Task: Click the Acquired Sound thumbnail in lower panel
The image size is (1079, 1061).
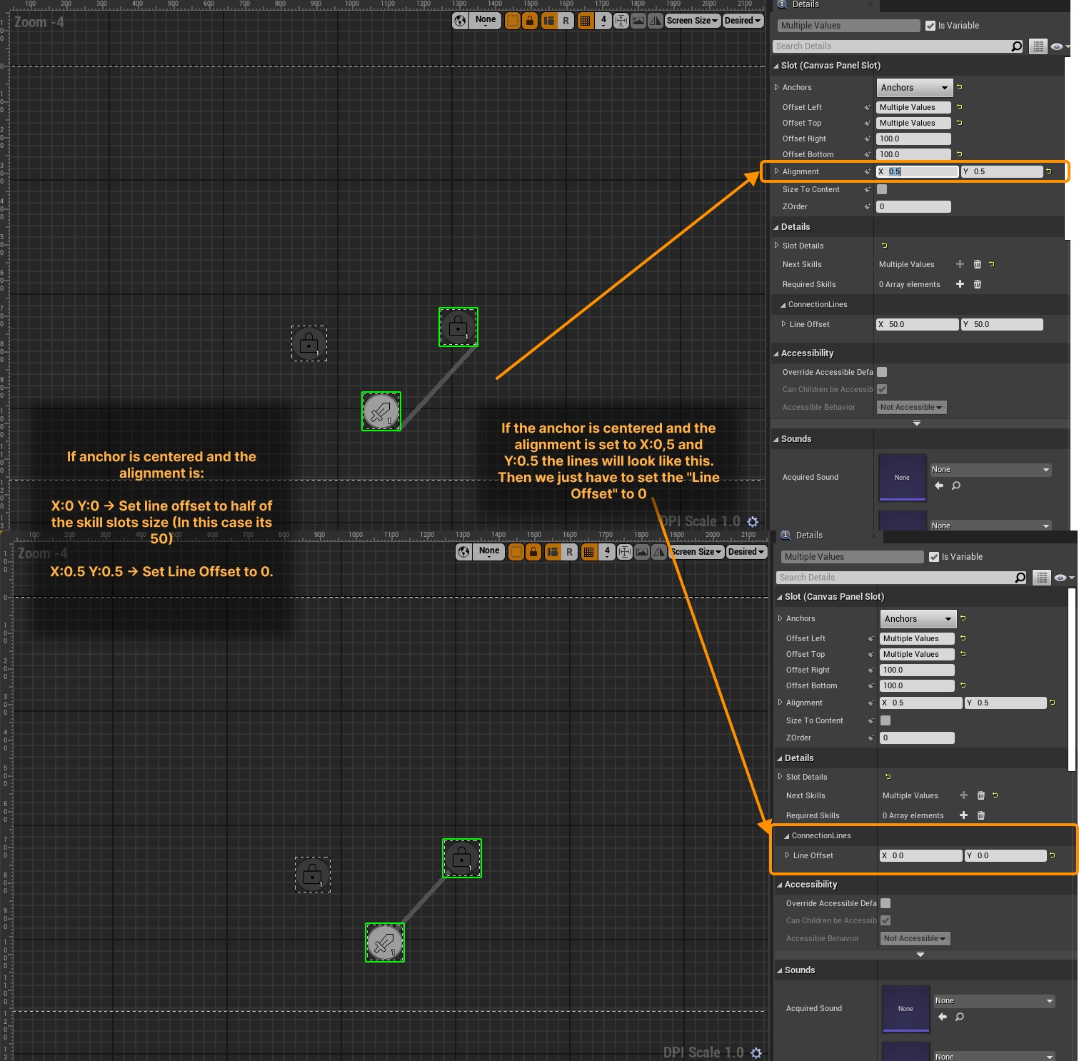Action: [x=905, y=1008]
